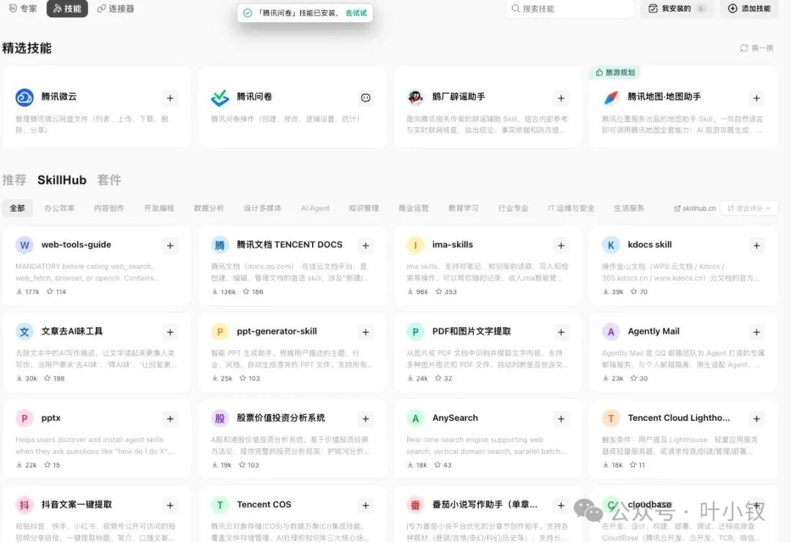
Task: Install ppt-generator-skill via plus icon
Action: click(365, 332)
